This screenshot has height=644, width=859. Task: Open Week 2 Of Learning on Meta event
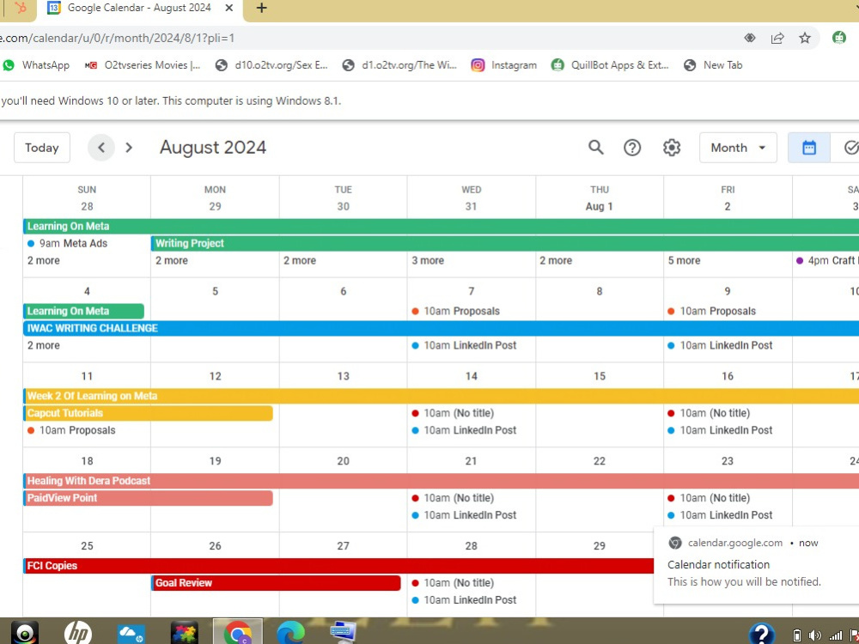pos(441,396)
